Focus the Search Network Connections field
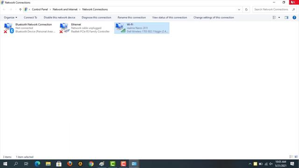 coord(271,9)
